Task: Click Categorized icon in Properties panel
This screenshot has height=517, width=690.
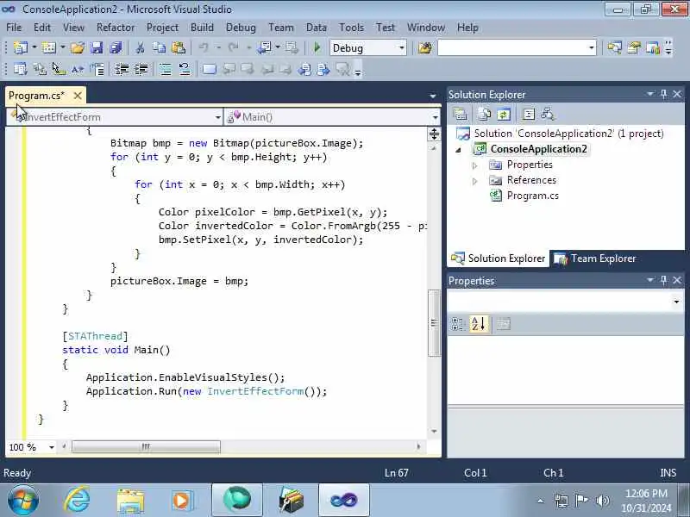Action: [x=458, y=324]
